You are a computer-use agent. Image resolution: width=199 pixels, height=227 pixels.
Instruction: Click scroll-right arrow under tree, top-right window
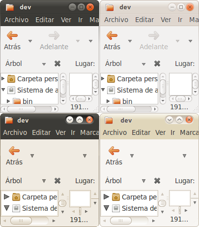155,109
